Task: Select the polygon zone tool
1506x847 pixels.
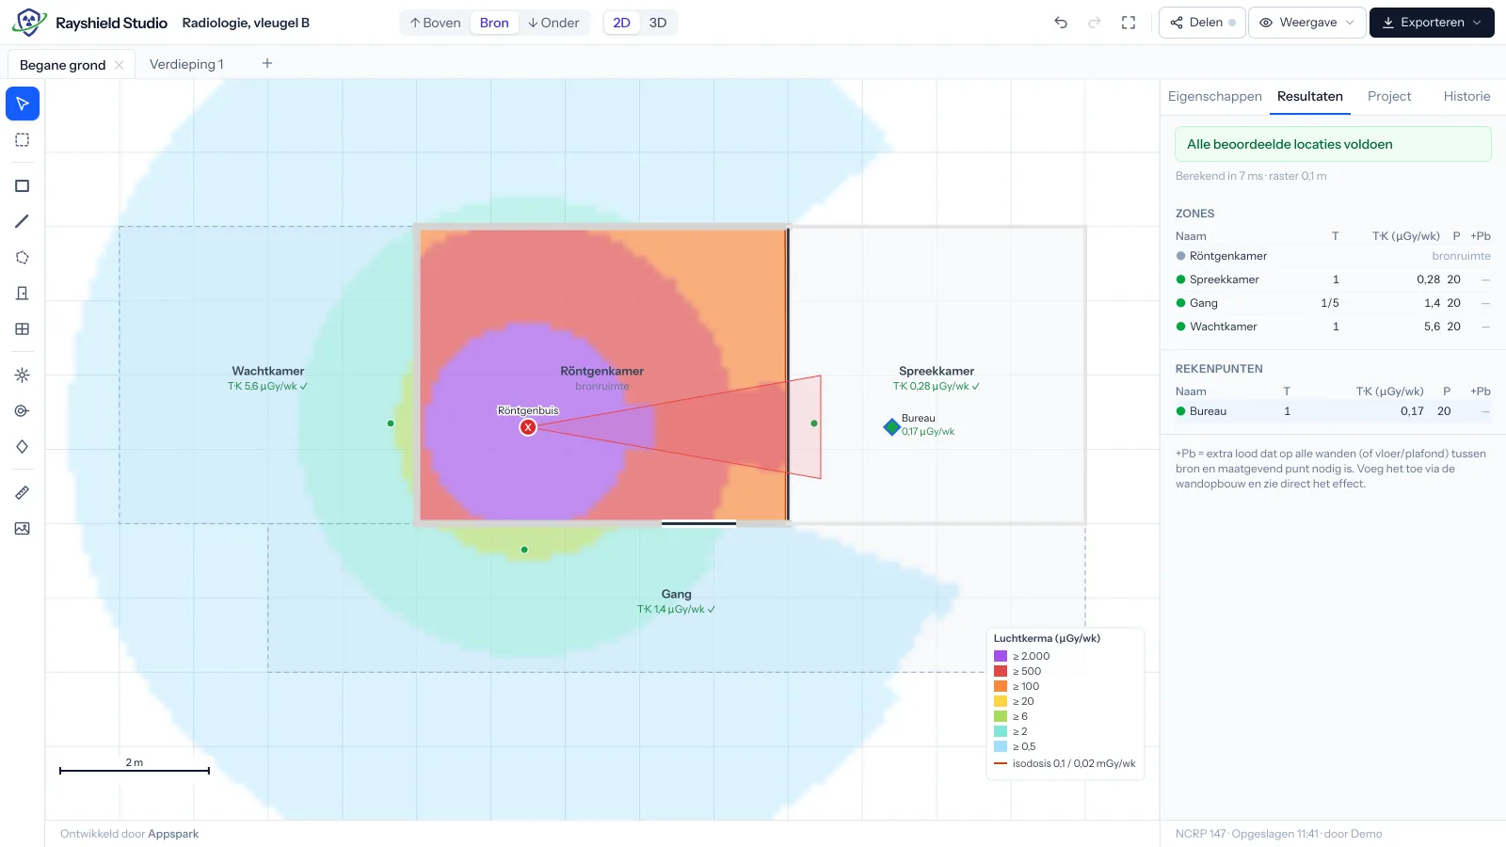Action: click(23, 258)
